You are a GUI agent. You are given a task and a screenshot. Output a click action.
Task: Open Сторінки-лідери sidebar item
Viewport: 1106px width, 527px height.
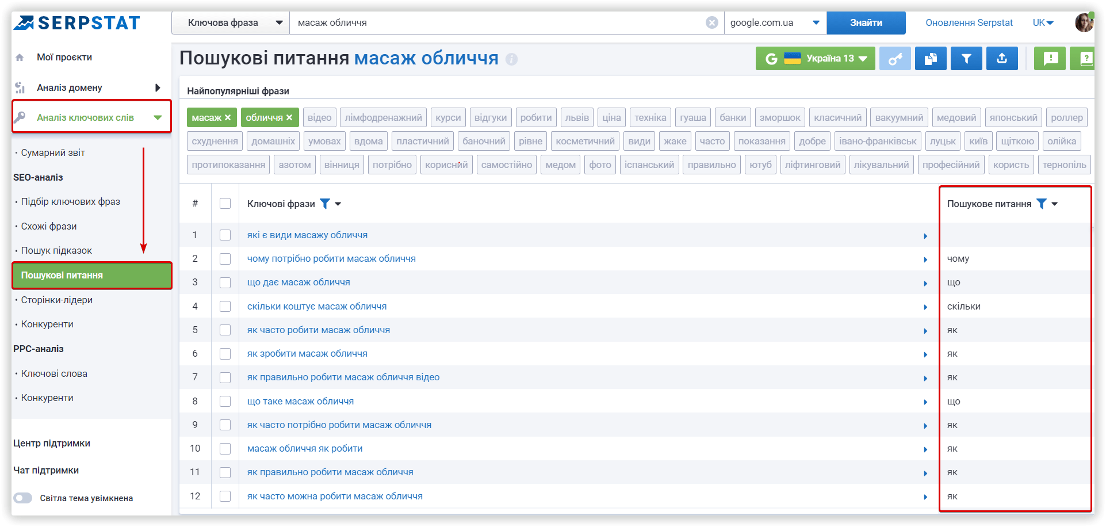coord(57,300)
